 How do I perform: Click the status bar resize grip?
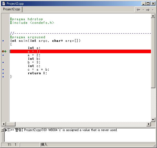tap(155, 146)
